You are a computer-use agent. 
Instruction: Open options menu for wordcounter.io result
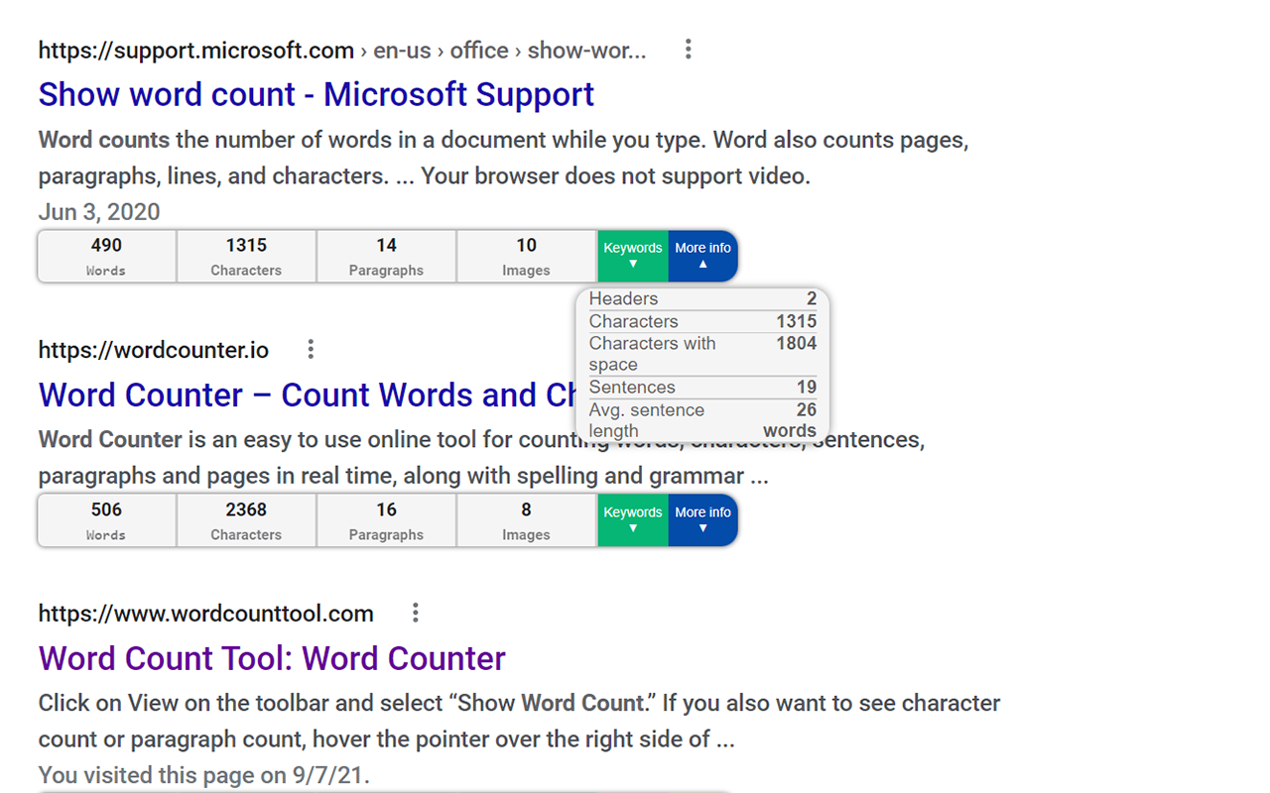pyautogui.click(x=311, y=349)
